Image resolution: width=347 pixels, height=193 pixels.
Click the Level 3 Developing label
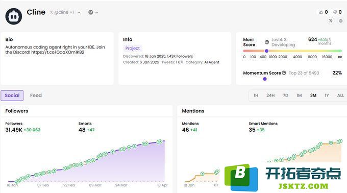pos(283,42)
